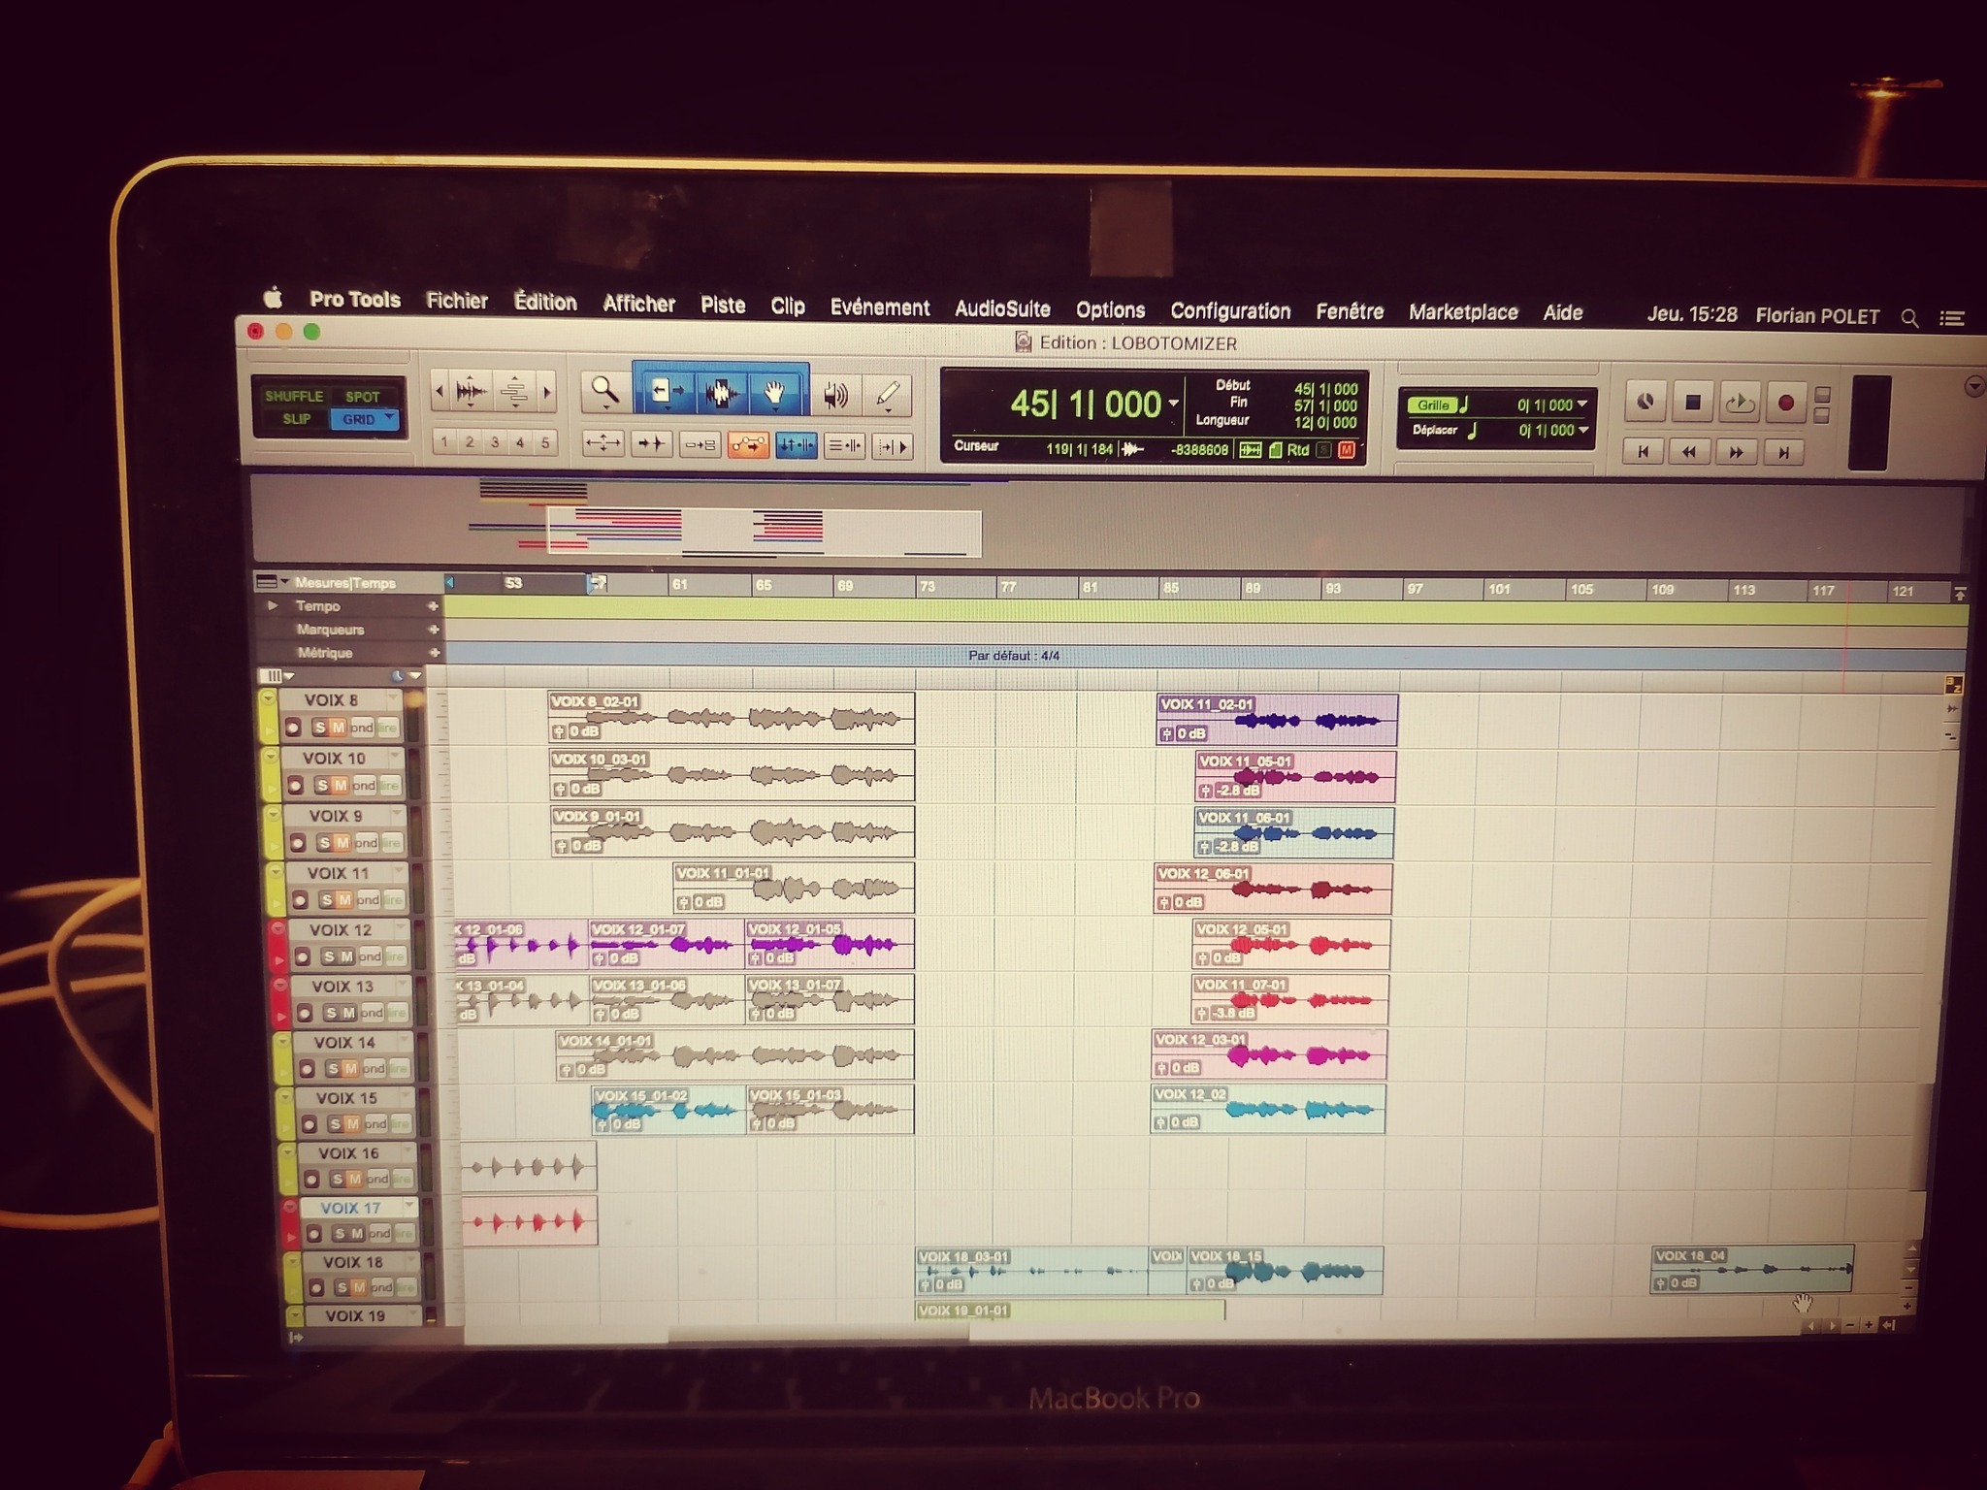Click the Stop transport button
Viewport: 1987px width, 1490px height.
pyautogui.click(x=1693, y=403)
